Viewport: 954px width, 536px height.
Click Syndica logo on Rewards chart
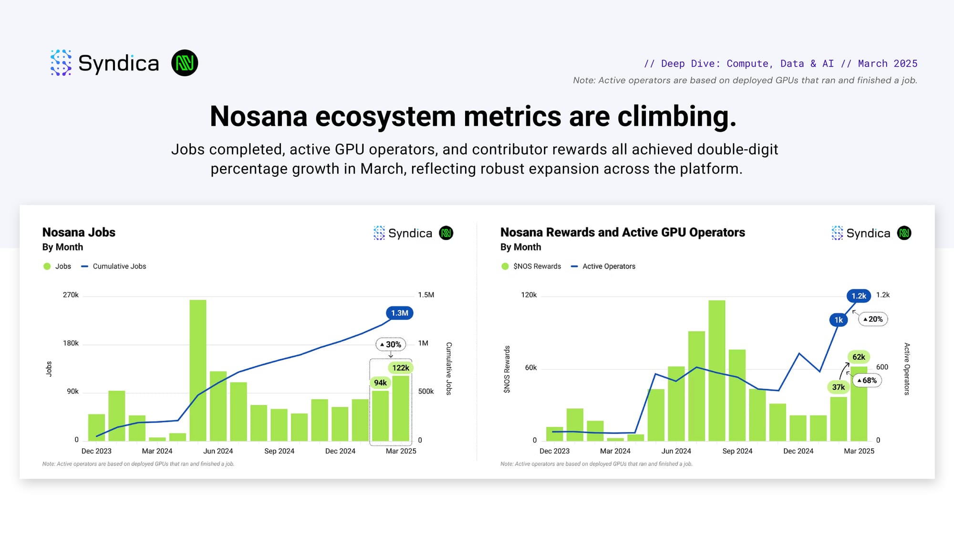tap(861, 233)
